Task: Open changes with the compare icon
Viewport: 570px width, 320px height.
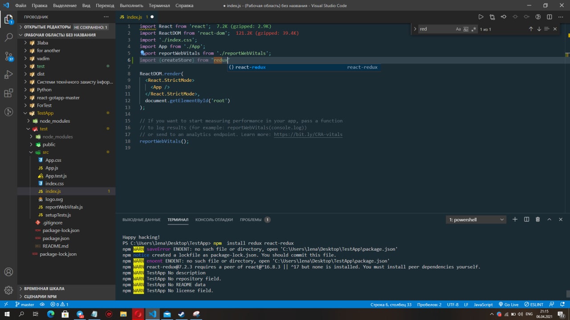Action: pyautogui.click(x=492, y=17)
